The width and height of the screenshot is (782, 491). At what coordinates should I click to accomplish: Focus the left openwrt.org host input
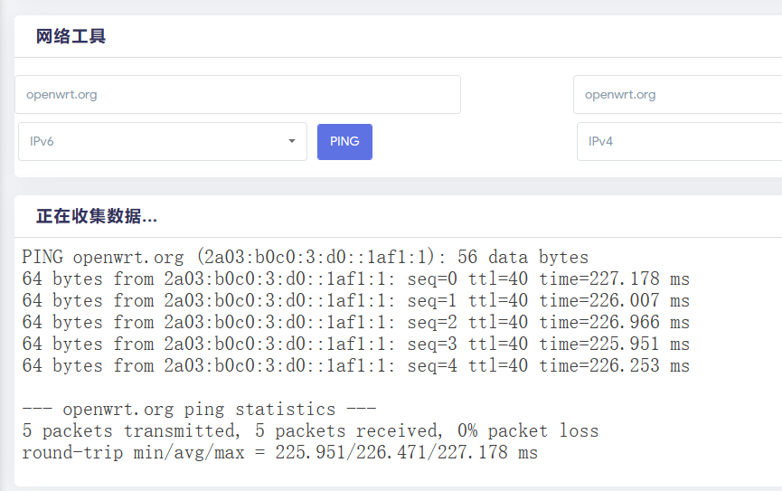(237, 95)
